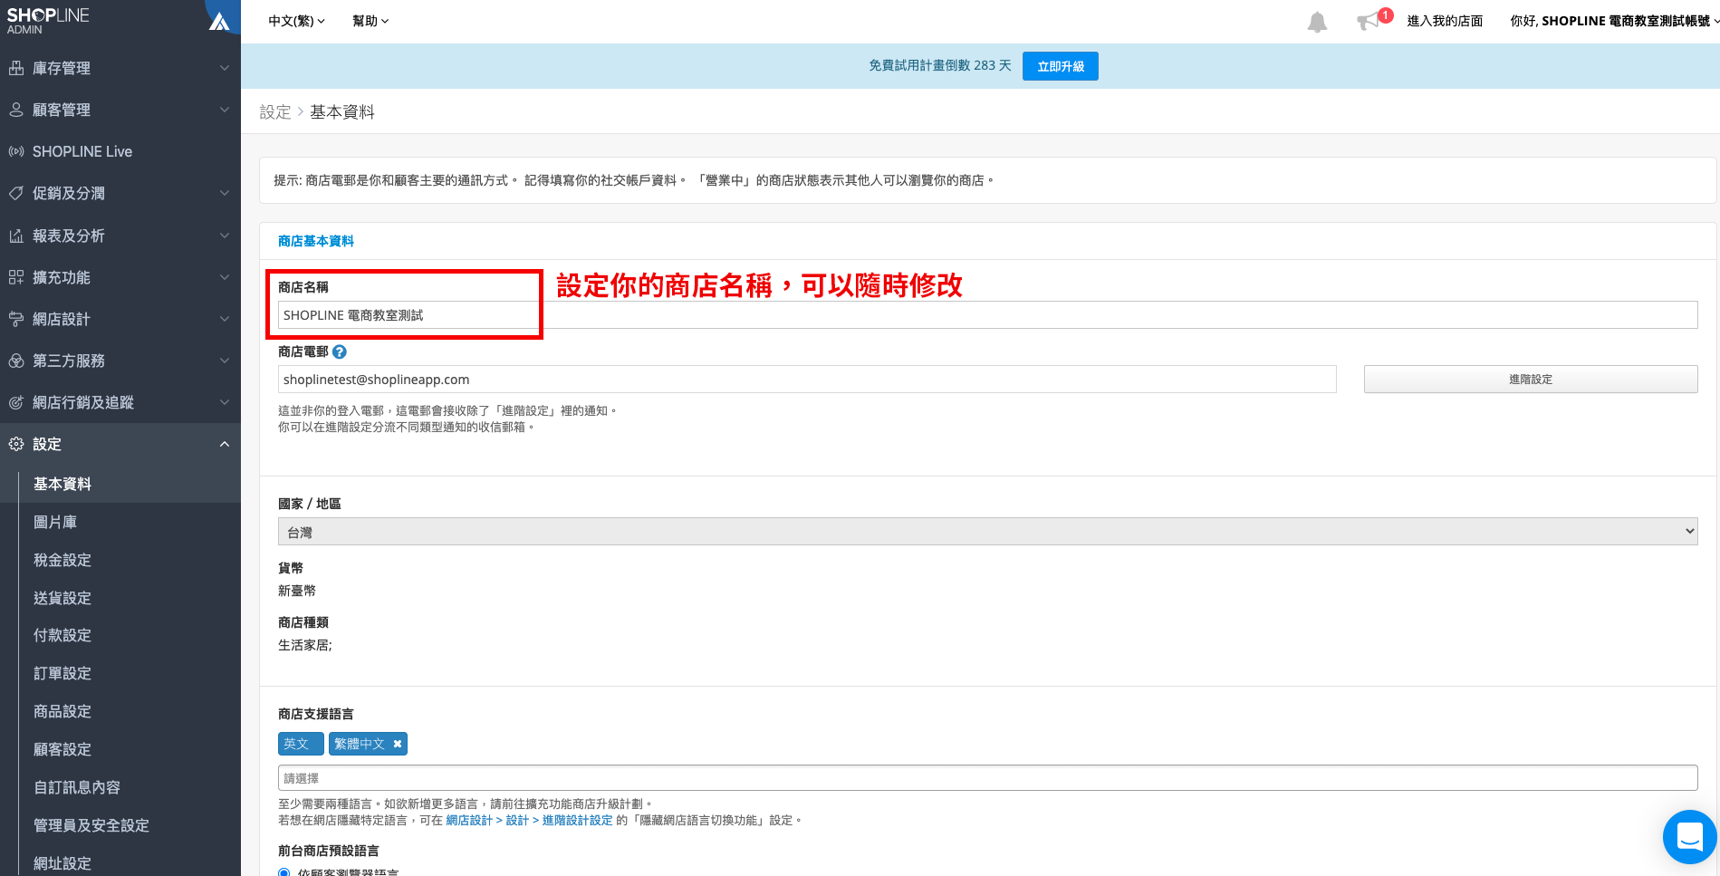Click the help question mark beside 商店電郵

(x=340, y=351)
